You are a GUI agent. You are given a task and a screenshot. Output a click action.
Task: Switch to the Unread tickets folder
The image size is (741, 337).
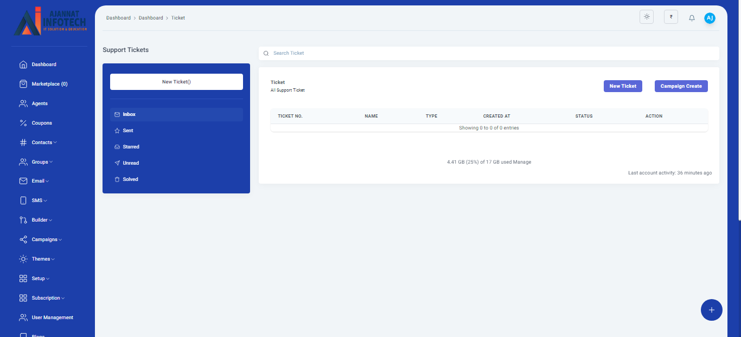pyautogui.click(x=131, y=163)
